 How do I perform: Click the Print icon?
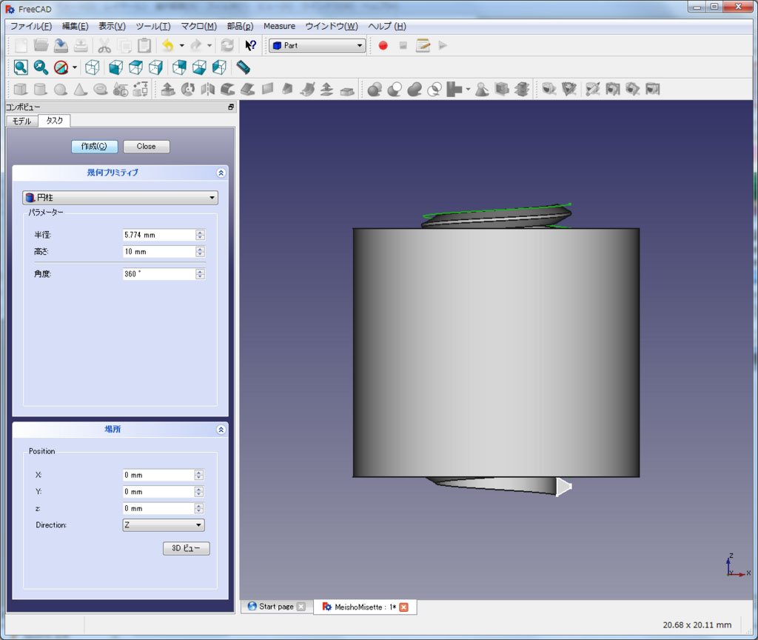coord(81,45)
